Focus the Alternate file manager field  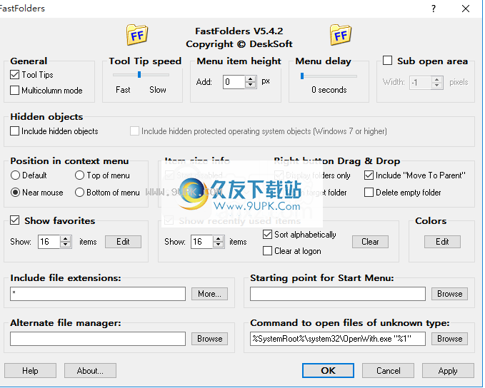click(98, 339)
